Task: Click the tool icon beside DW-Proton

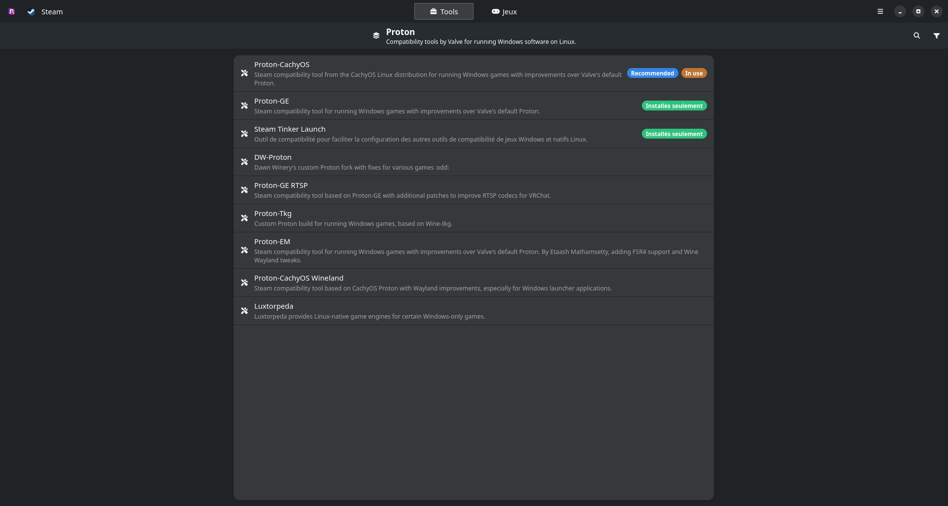Action: click(x=244, y=162)
